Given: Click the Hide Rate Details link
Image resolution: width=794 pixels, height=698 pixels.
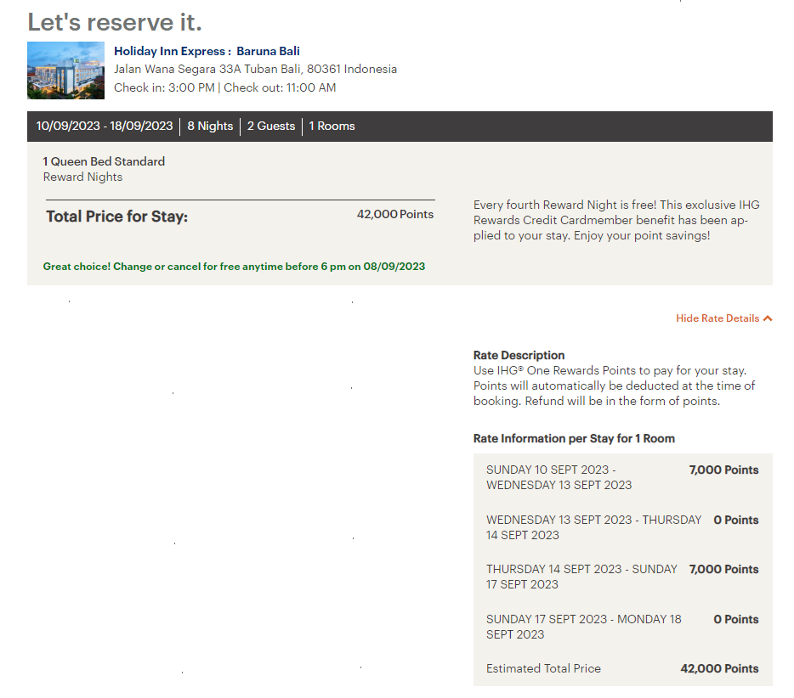Looking at the screenshot, I should [717, 318].
